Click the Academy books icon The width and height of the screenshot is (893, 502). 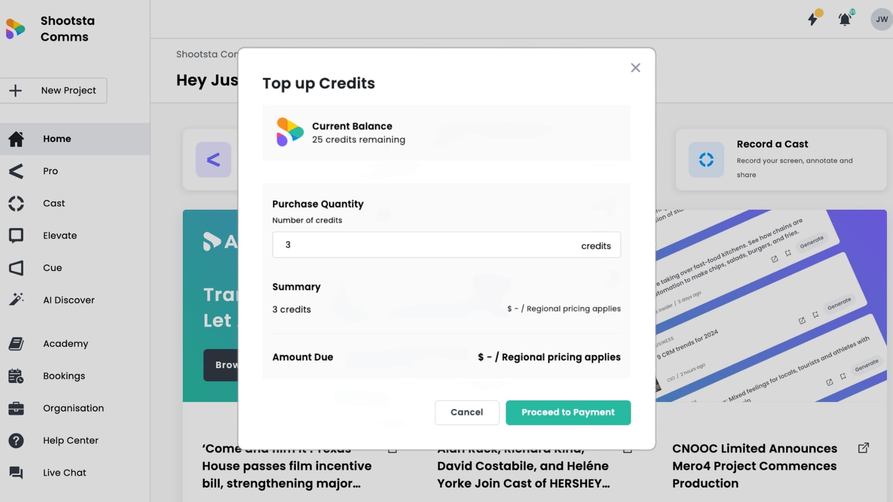(x=16, y=343)
